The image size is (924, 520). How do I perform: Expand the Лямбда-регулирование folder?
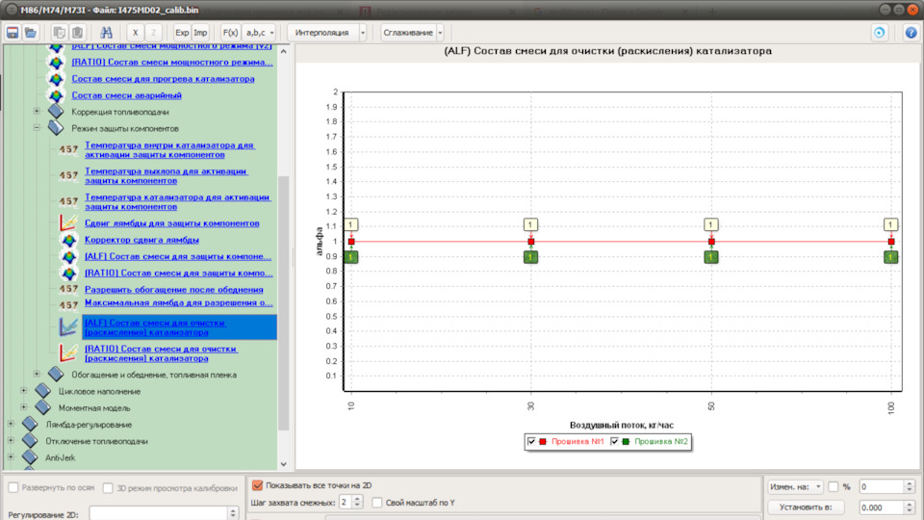[x=11, y=424]
